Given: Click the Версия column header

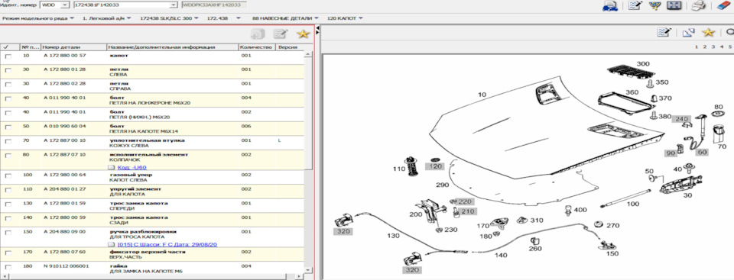Looking at the screenshot, I should pos(289,47).
